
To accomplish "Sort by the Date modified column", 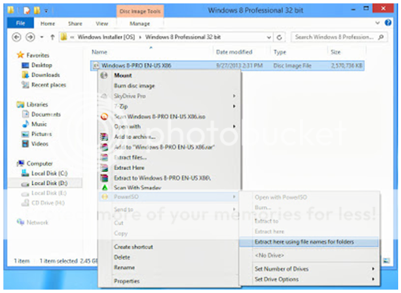I will coord(234,52).
